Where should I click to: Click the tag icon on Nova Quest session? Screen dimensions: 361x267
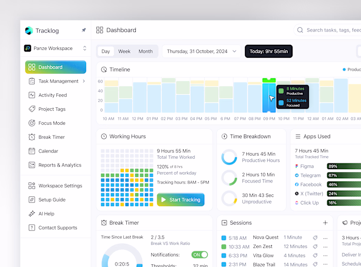pyautogui.click(x=315, y=238)
